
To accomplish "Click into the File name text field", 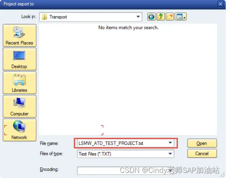I will [x=123, y=143].
